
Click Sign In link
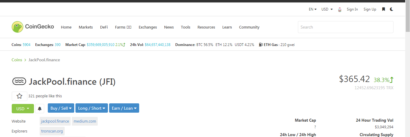point(352,9)
